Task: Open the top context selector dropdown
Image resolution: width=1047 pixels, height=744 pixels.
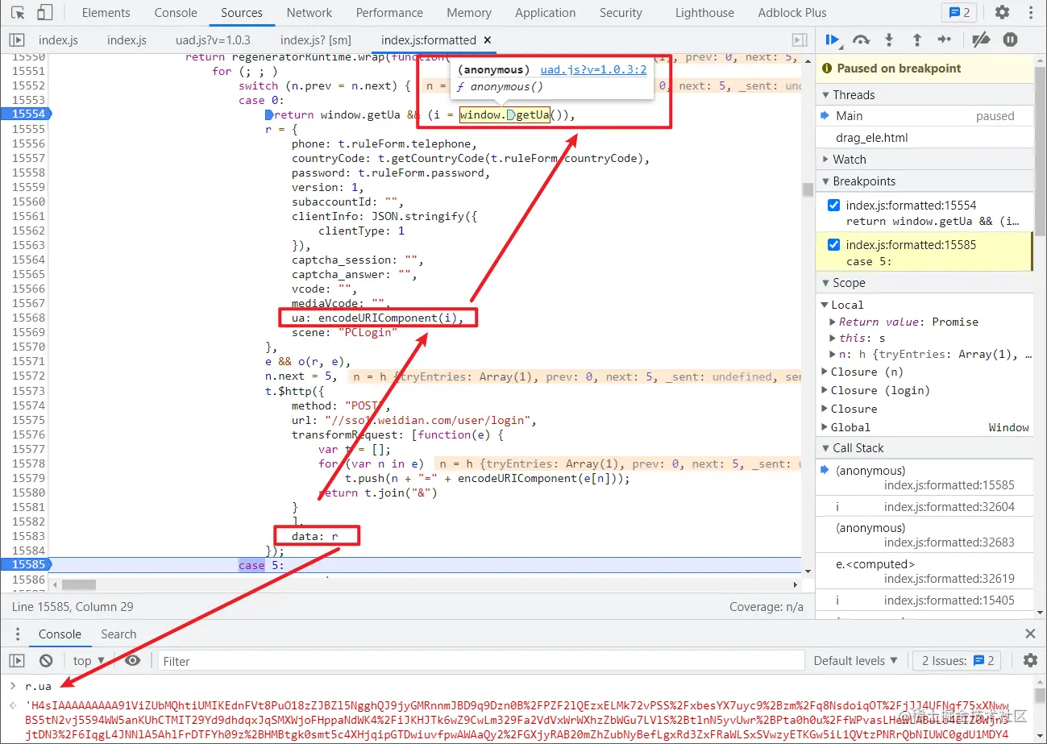Action: point(89,661)
